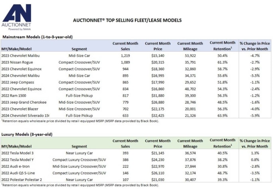Select the 2023 Nissan Rogue model cell

pyautogui.click(x=17, y=62)
